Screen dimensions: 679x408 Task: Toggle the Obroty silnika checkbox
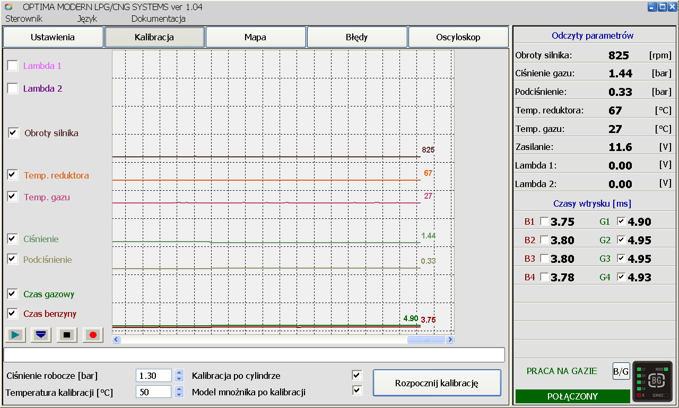[x=13, y=133]
